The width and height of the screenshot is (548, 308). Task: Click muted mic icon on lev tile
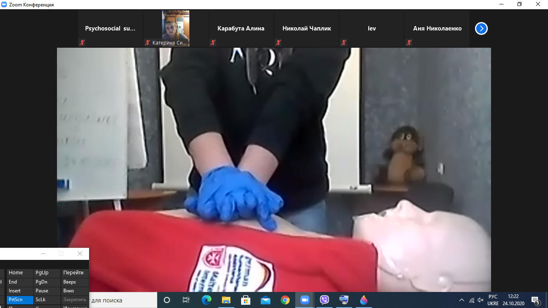click(343, 43)
